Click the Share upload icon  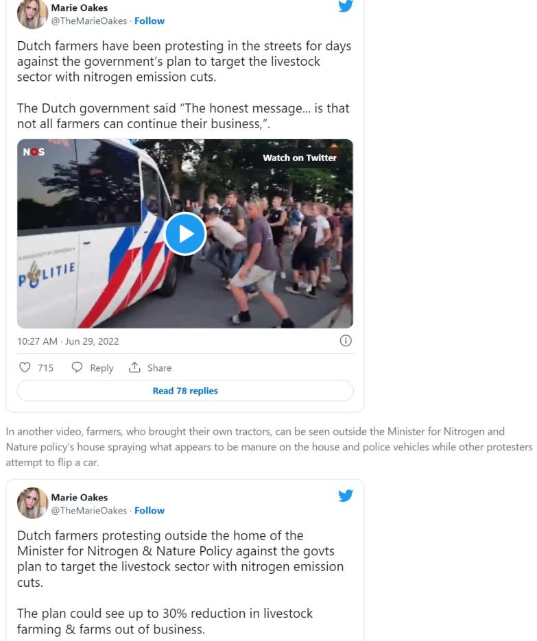coord(134,367)
